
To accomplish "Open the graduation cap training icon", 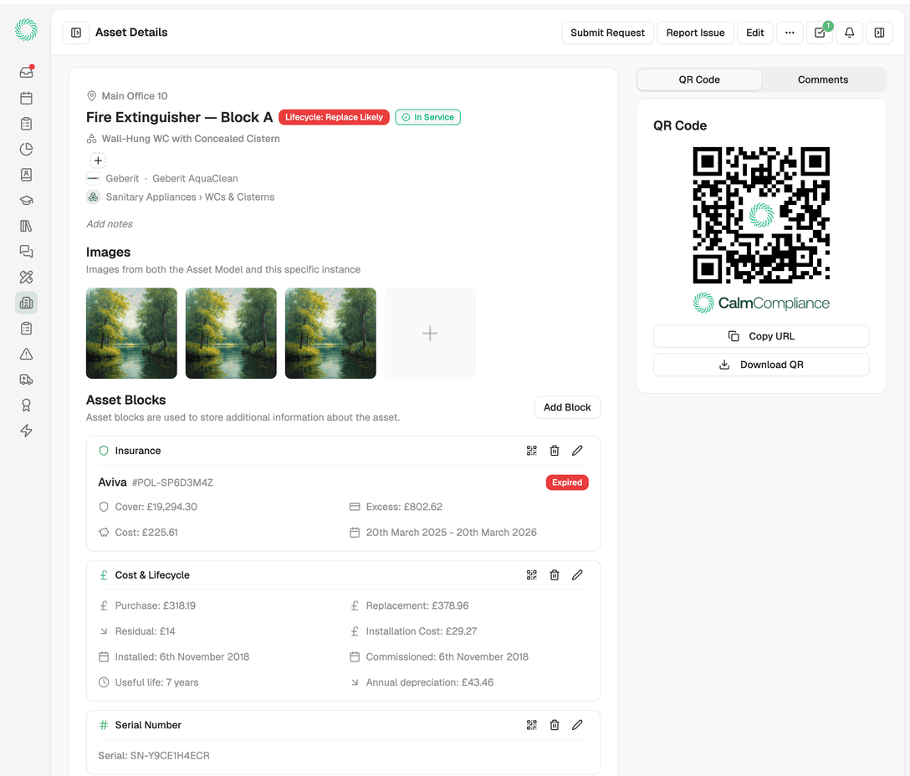I will 26,200.
